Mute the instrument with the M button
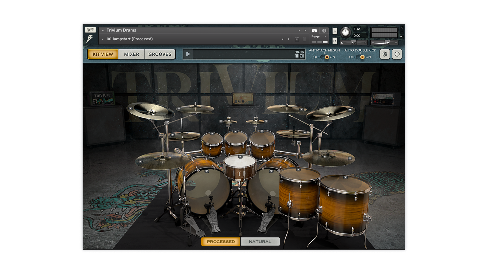 [x=334, y=41]
